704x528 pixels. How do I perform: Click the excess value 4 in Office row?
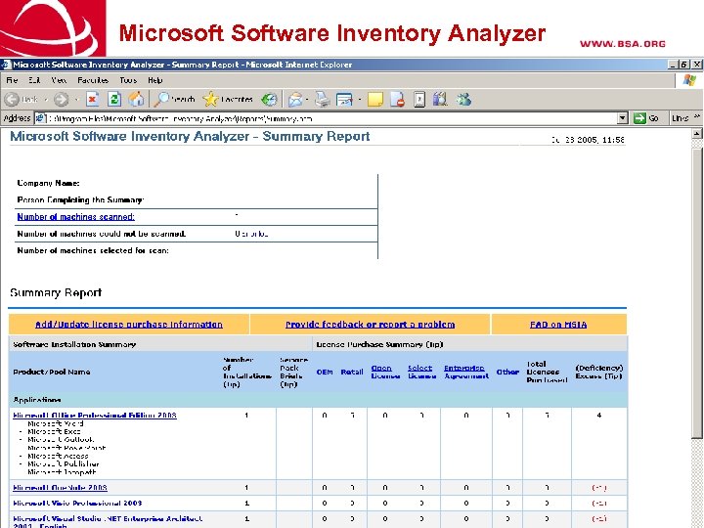pos(599,416)
